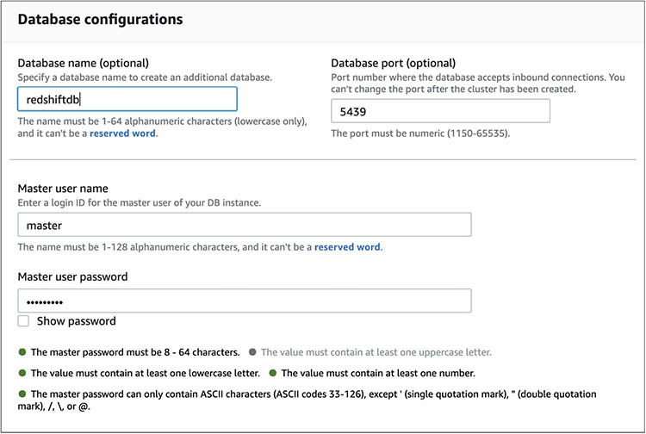The image size is (646, 434).
Task: Open reserved word link under Database name
Action: 124,134
